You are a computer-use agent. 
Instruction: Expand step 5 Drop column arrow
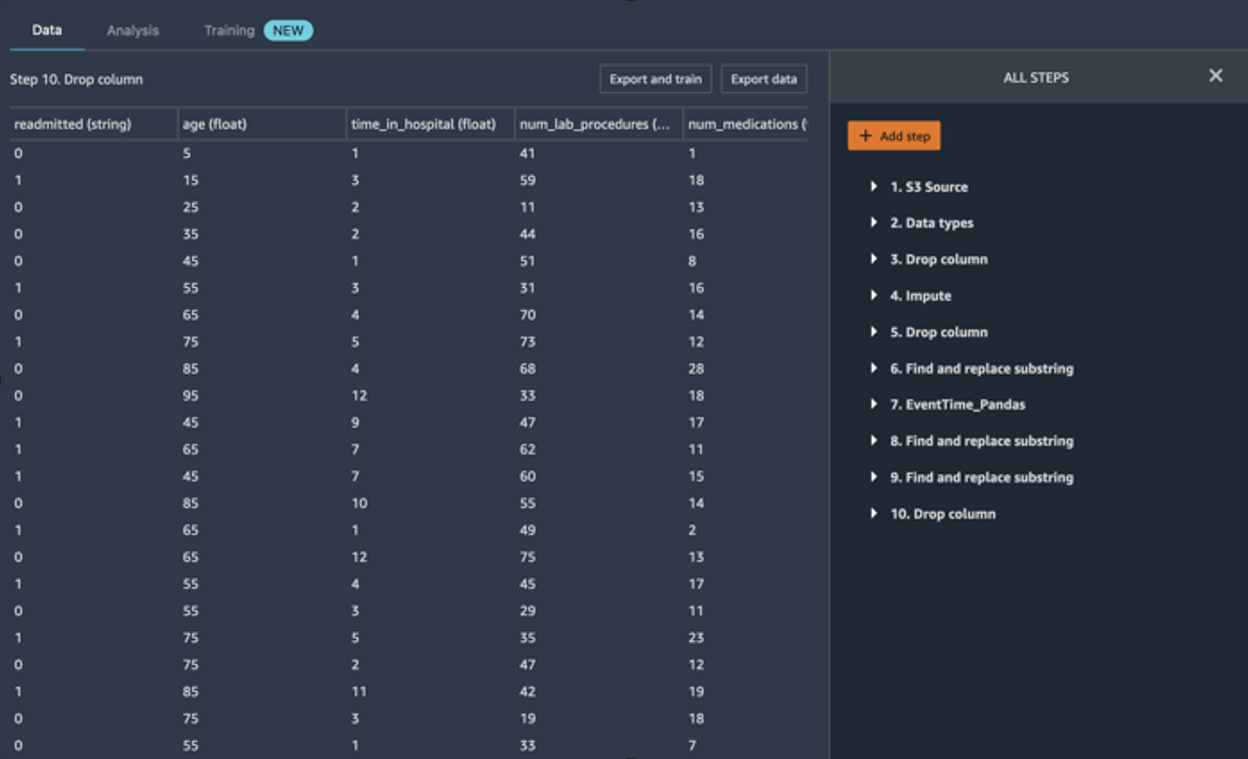coord(874,332)
